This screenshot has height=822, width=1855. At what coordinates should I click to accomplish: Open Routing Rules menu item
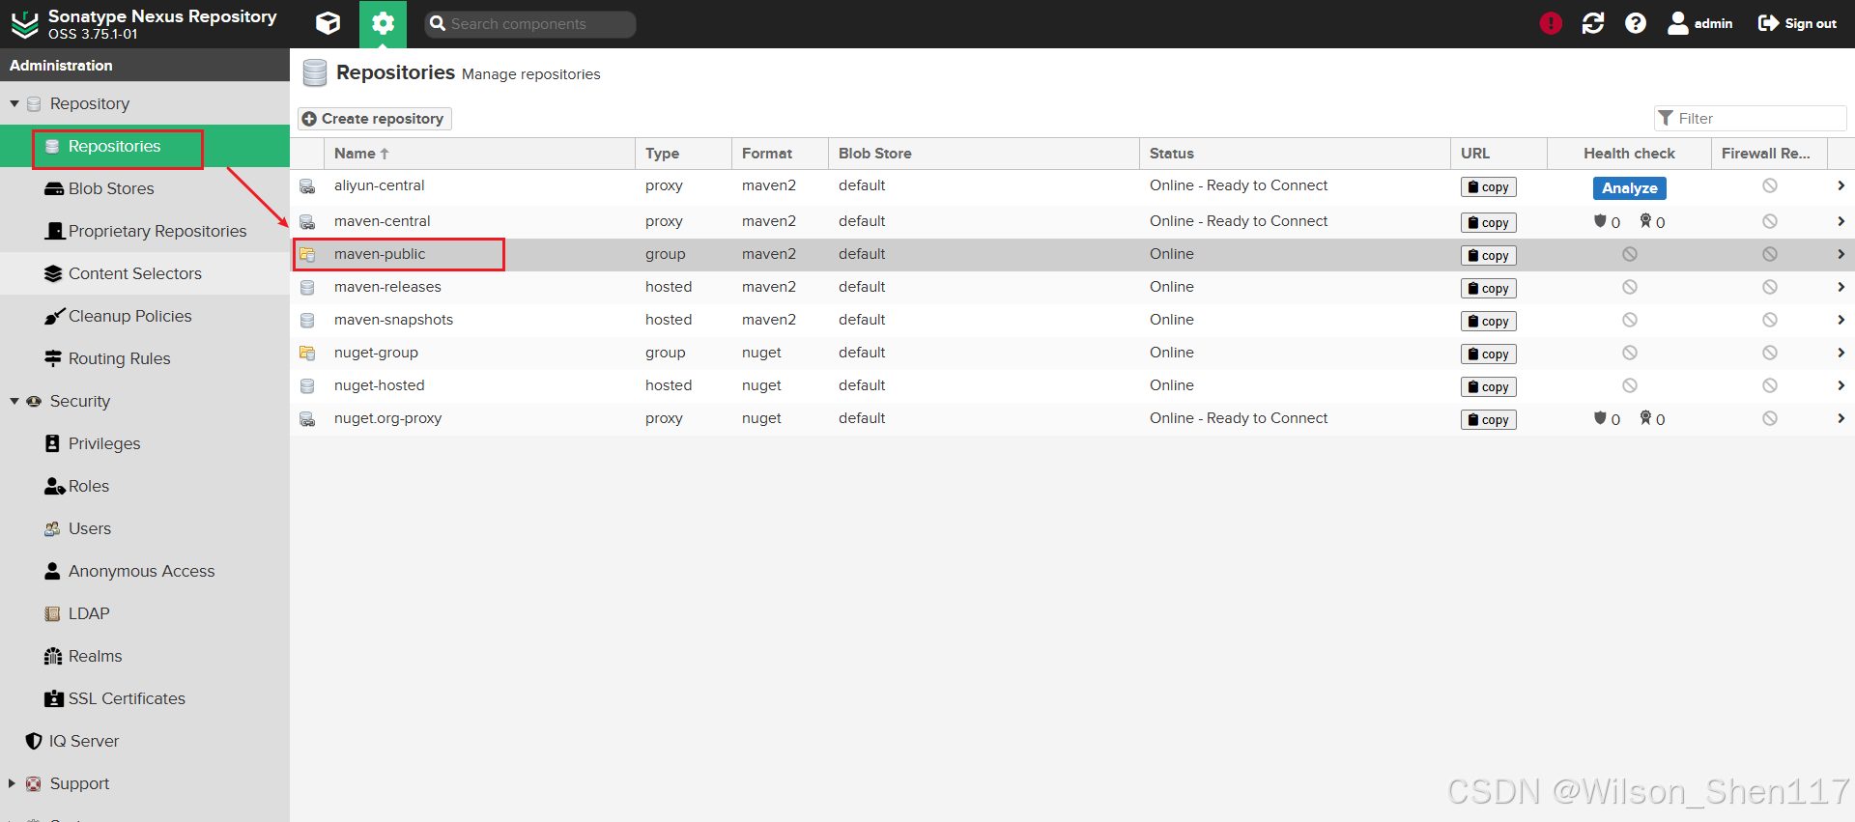coord(145,358)
